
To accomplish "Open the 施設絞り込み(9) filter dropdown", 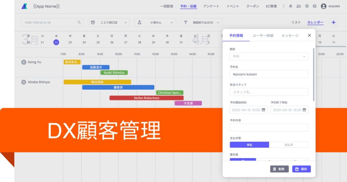I will click(201, 22).
